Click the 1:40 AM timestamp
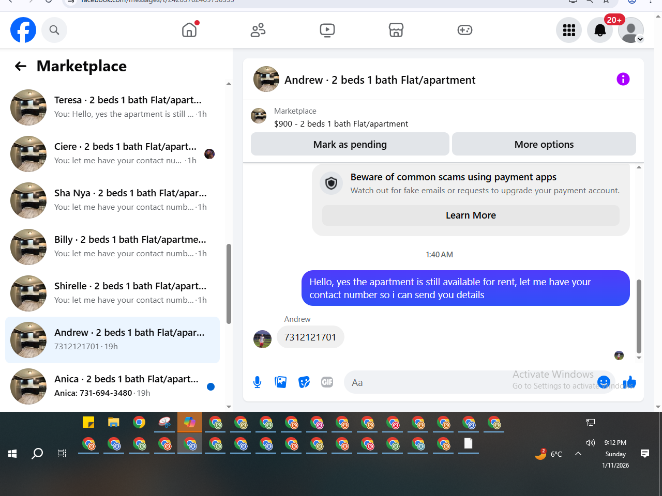 click(x=440, y=255)
